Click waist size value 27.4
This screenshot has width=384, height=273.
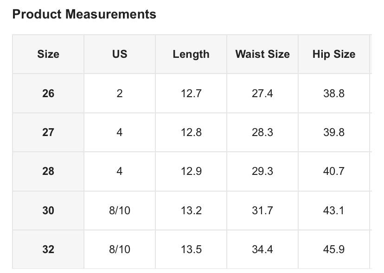[x=262, y=93]
